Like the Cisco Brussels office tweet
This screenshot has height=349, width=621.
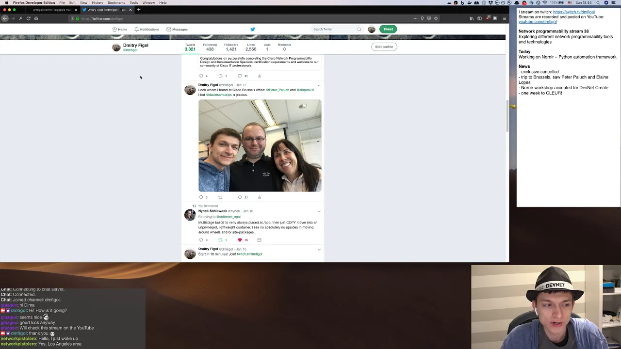pos(240,197)
